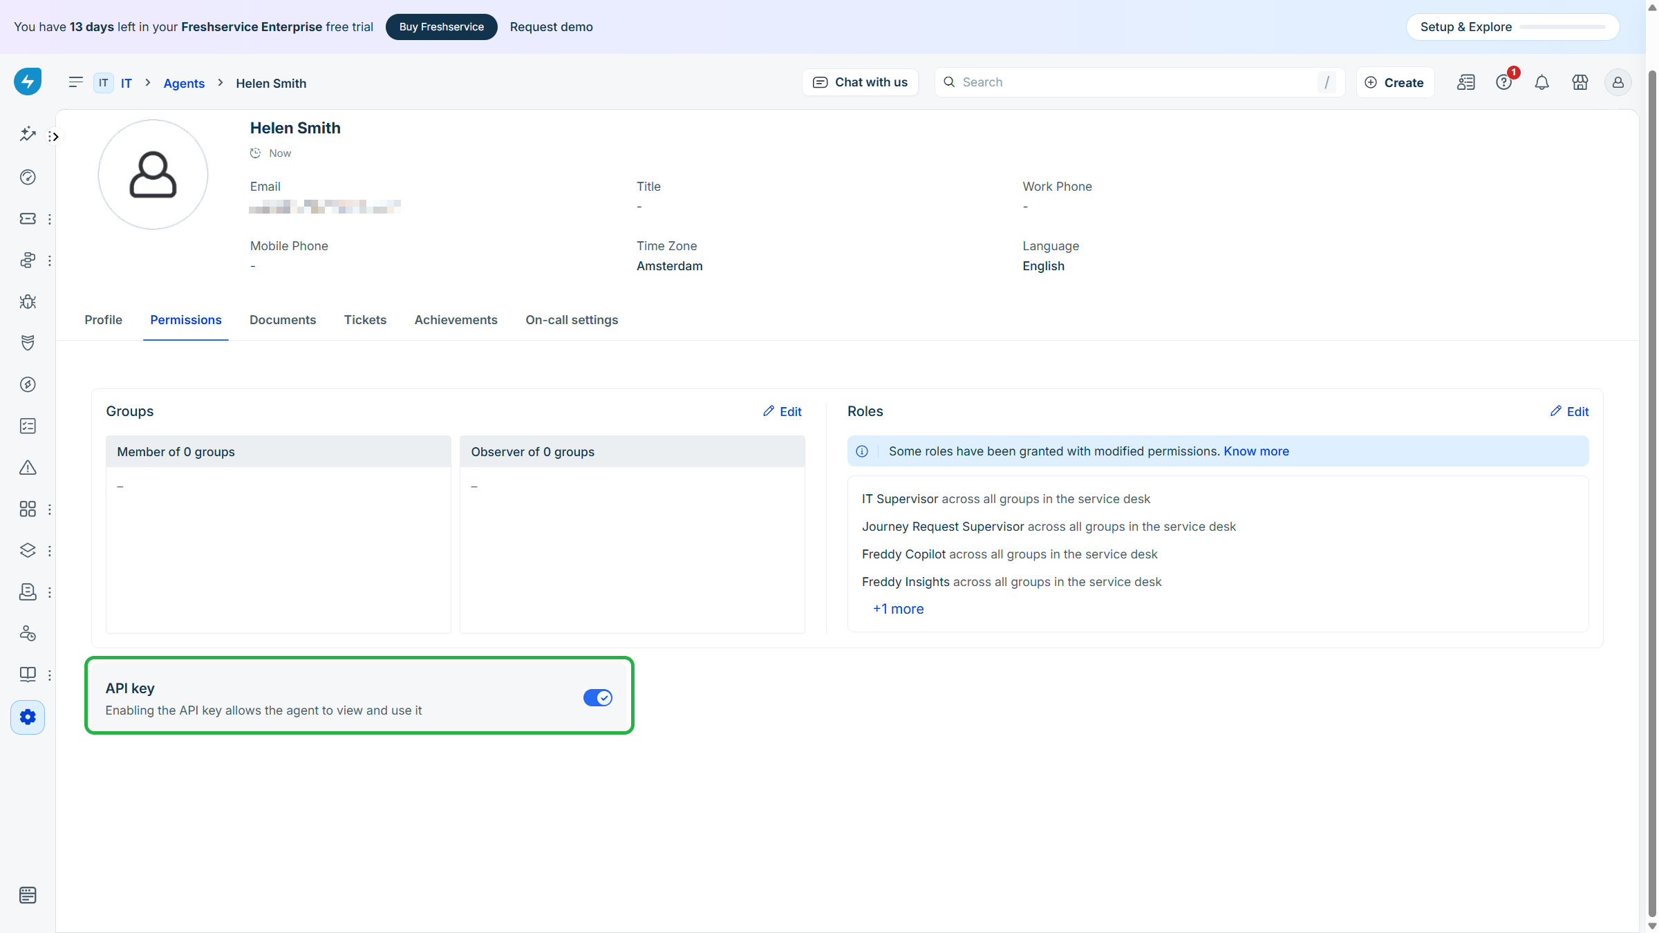This screenshot has width=1659, height=933.
Task: Click the 'Observer of 0 groups' header
Action: [632, 451]
